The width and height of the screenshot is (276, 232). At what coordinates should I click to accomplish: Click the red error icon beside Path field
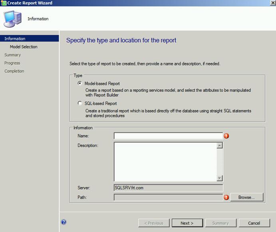[x=226, y=197]
